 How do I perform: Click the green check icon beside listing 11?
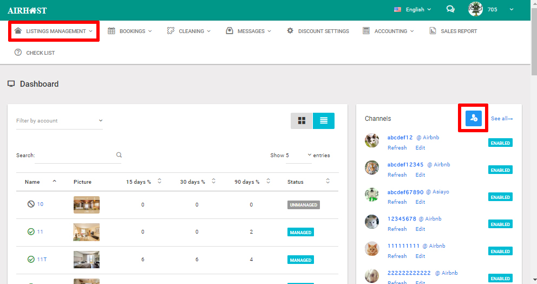pos(31,232)
